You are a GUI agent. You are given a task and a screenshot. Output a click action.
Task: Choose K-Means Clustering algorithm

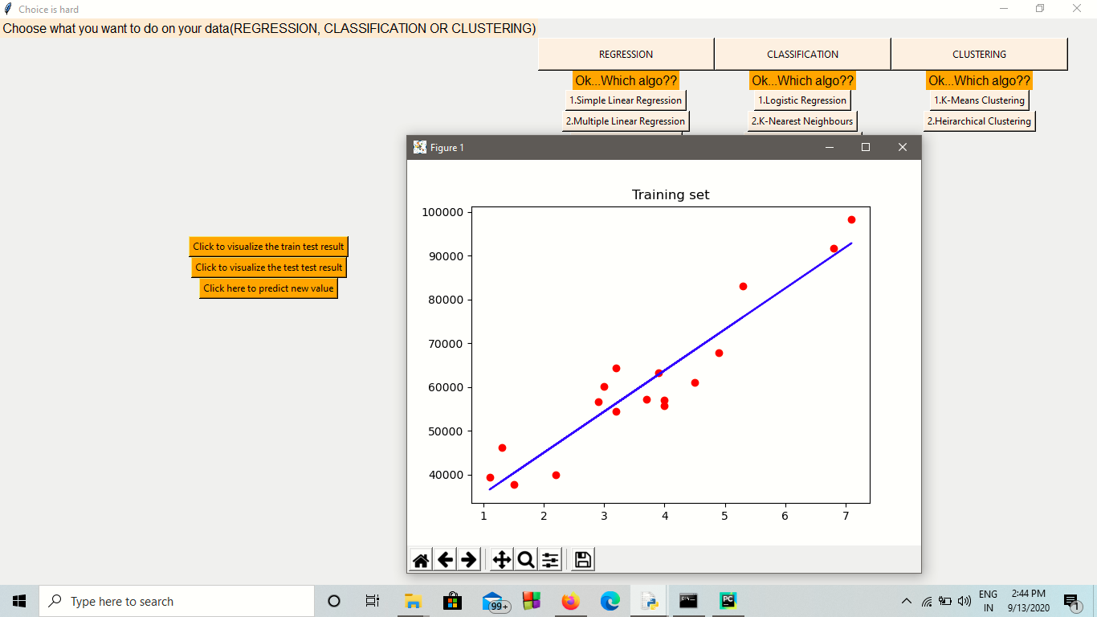[x=979, y=100]
